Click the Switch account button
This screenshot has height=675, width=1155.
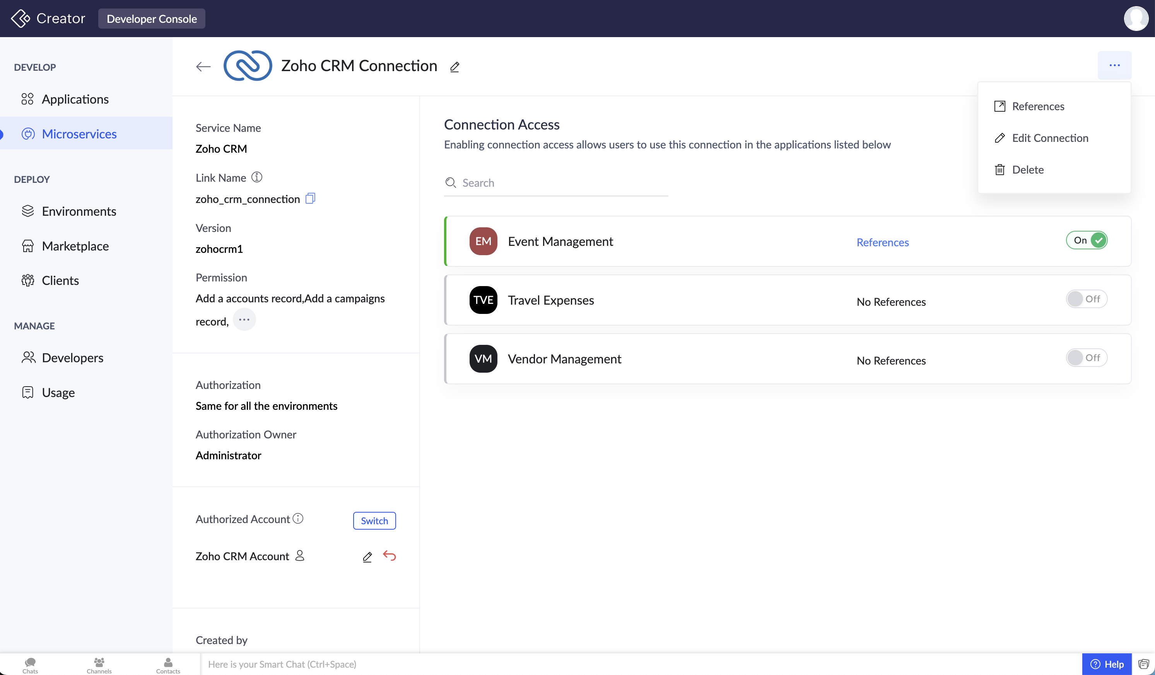click(374, 521)
